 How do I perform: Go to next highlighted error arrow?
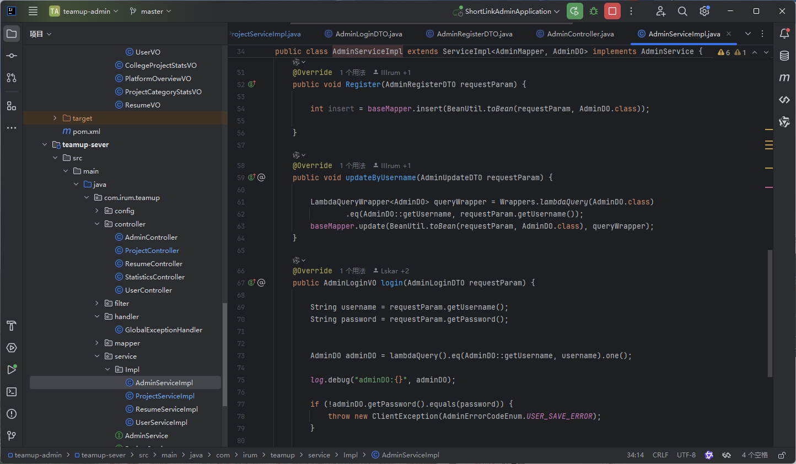point(766,52)
